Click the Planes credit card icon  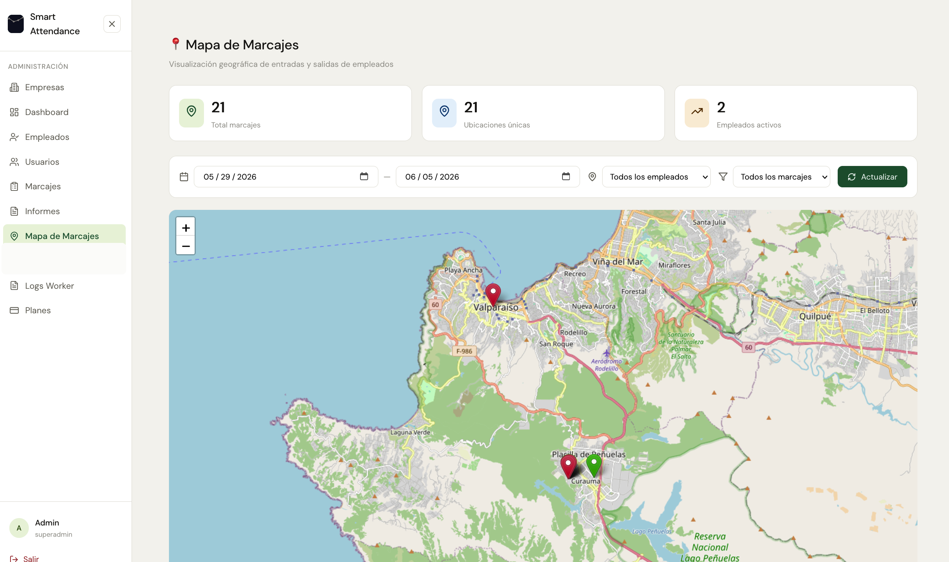(x=14, y=311)
